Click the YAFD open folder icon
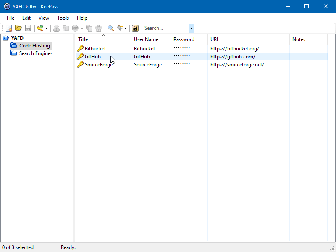The image size is (336, 252). click(x=5, y=38)
